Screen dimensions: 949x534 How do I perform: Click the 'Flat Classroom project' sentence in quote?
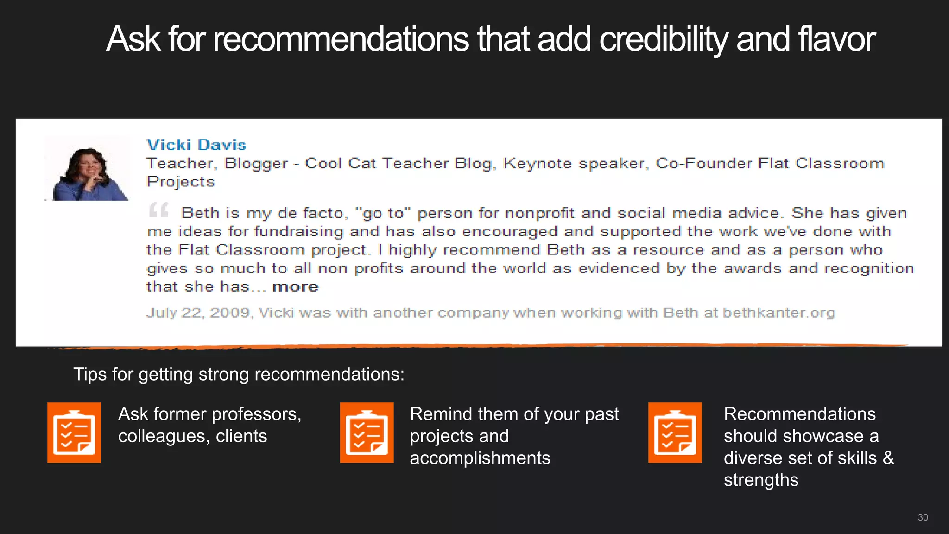(259, 250)
